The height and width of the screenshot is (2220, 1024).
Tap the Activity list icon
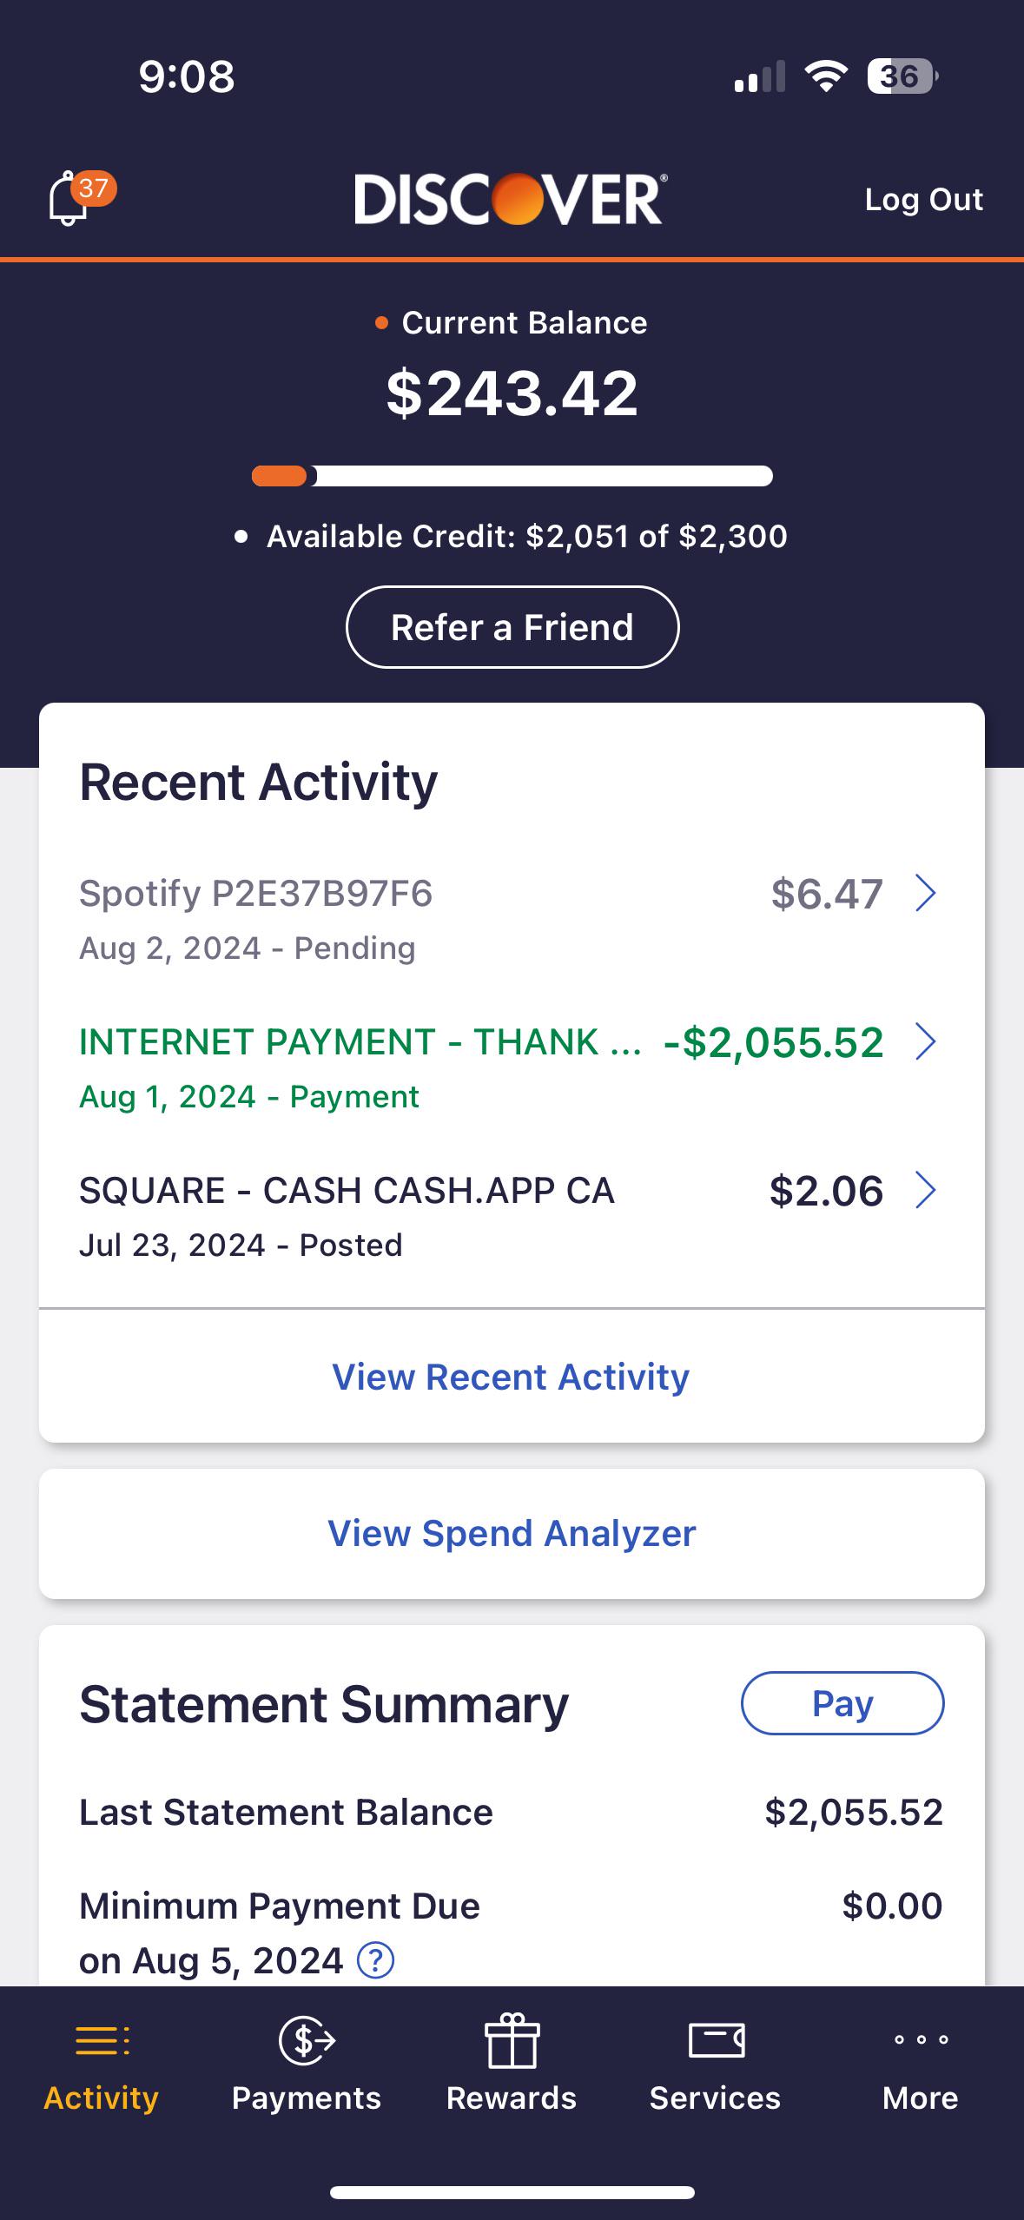coord(102,2039)
